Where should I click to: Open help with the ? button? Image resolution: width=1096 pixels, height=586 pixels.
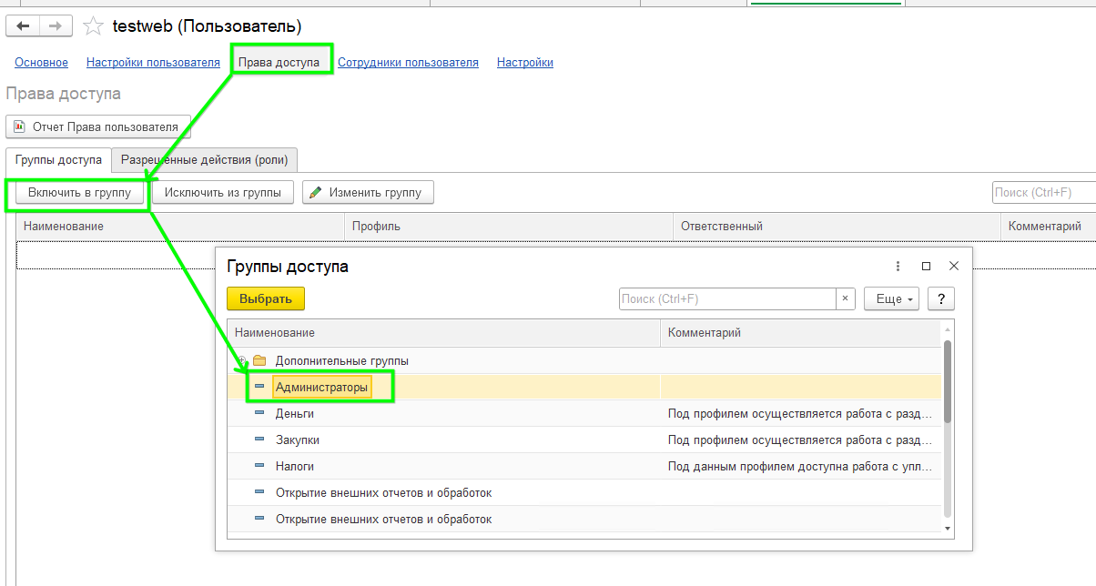941,298
